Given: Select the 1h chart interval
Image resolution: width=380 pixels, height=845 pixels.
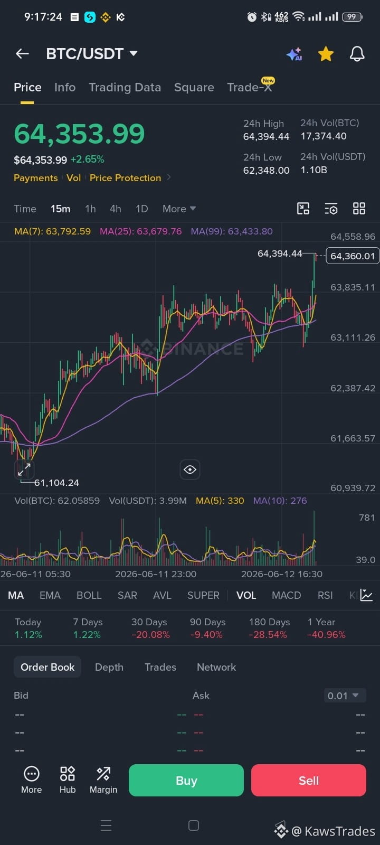Looking at the screenshot, I should click(x=90, y=209).
